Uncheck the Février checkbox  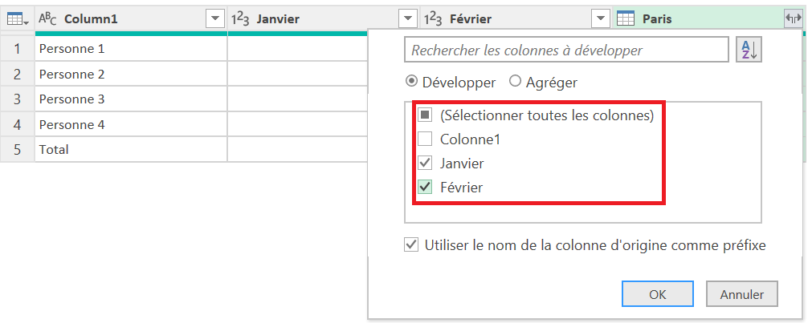426,188
